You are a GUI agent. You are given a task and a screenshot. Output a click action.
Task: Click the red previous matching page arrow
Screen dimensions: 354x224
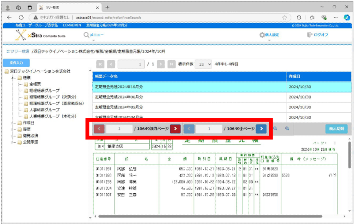pos(100,129)
